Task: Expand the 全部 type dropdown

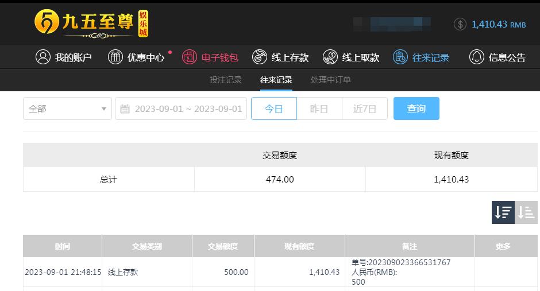Action: 68,108
